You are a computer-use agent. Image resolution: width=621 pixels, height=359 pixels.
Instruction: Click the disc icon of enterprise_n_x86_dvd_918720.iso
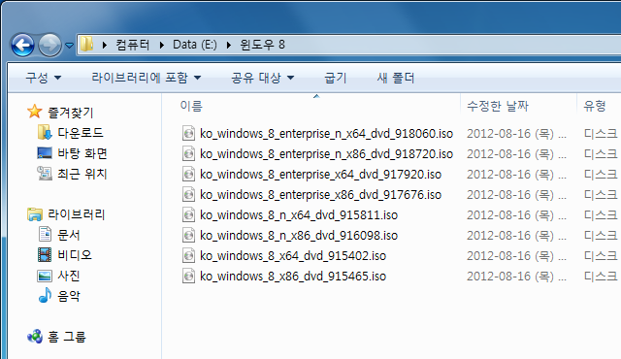(188, 153)
